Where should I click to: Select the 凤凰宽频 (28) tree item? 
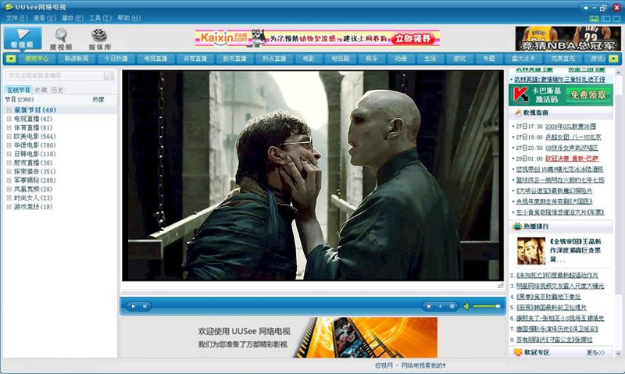coord(33,189)
